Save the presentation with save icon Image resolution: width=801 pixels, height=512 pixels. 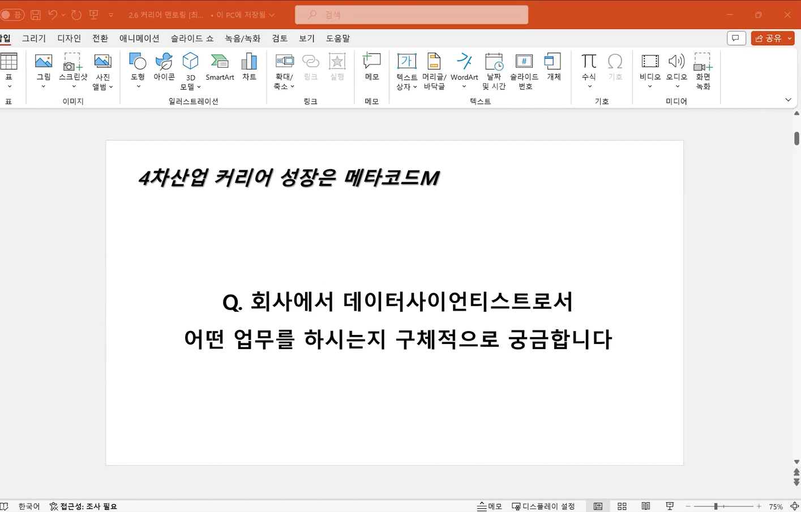(36, 15)
